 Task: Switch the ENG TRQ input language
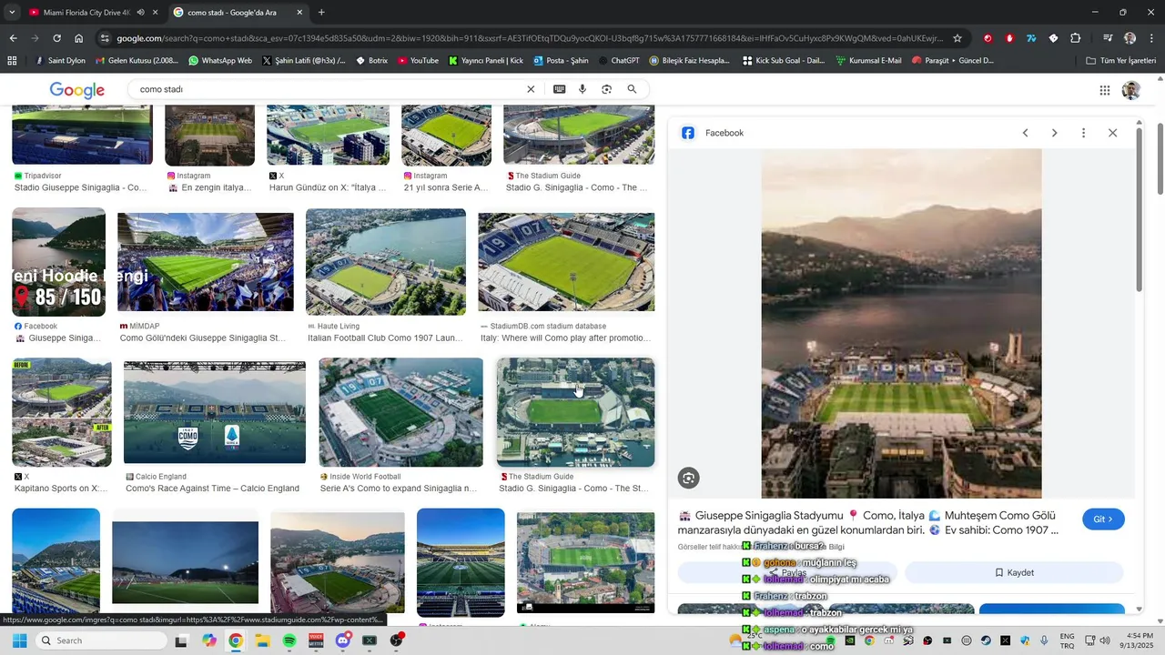1067,640
